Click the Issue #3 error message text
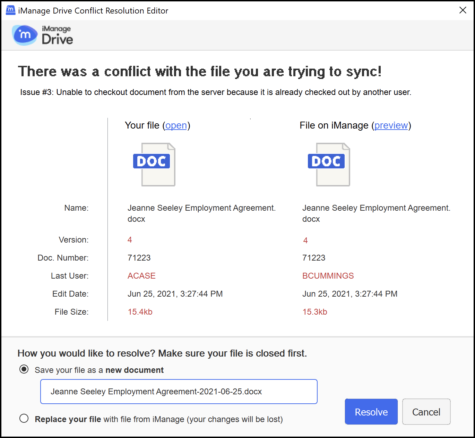 [x=216, y=92]
